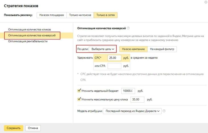Switch to 'На каждый фильтр' option
Viewport: 208px width, 133px height.
coord(162,49)
